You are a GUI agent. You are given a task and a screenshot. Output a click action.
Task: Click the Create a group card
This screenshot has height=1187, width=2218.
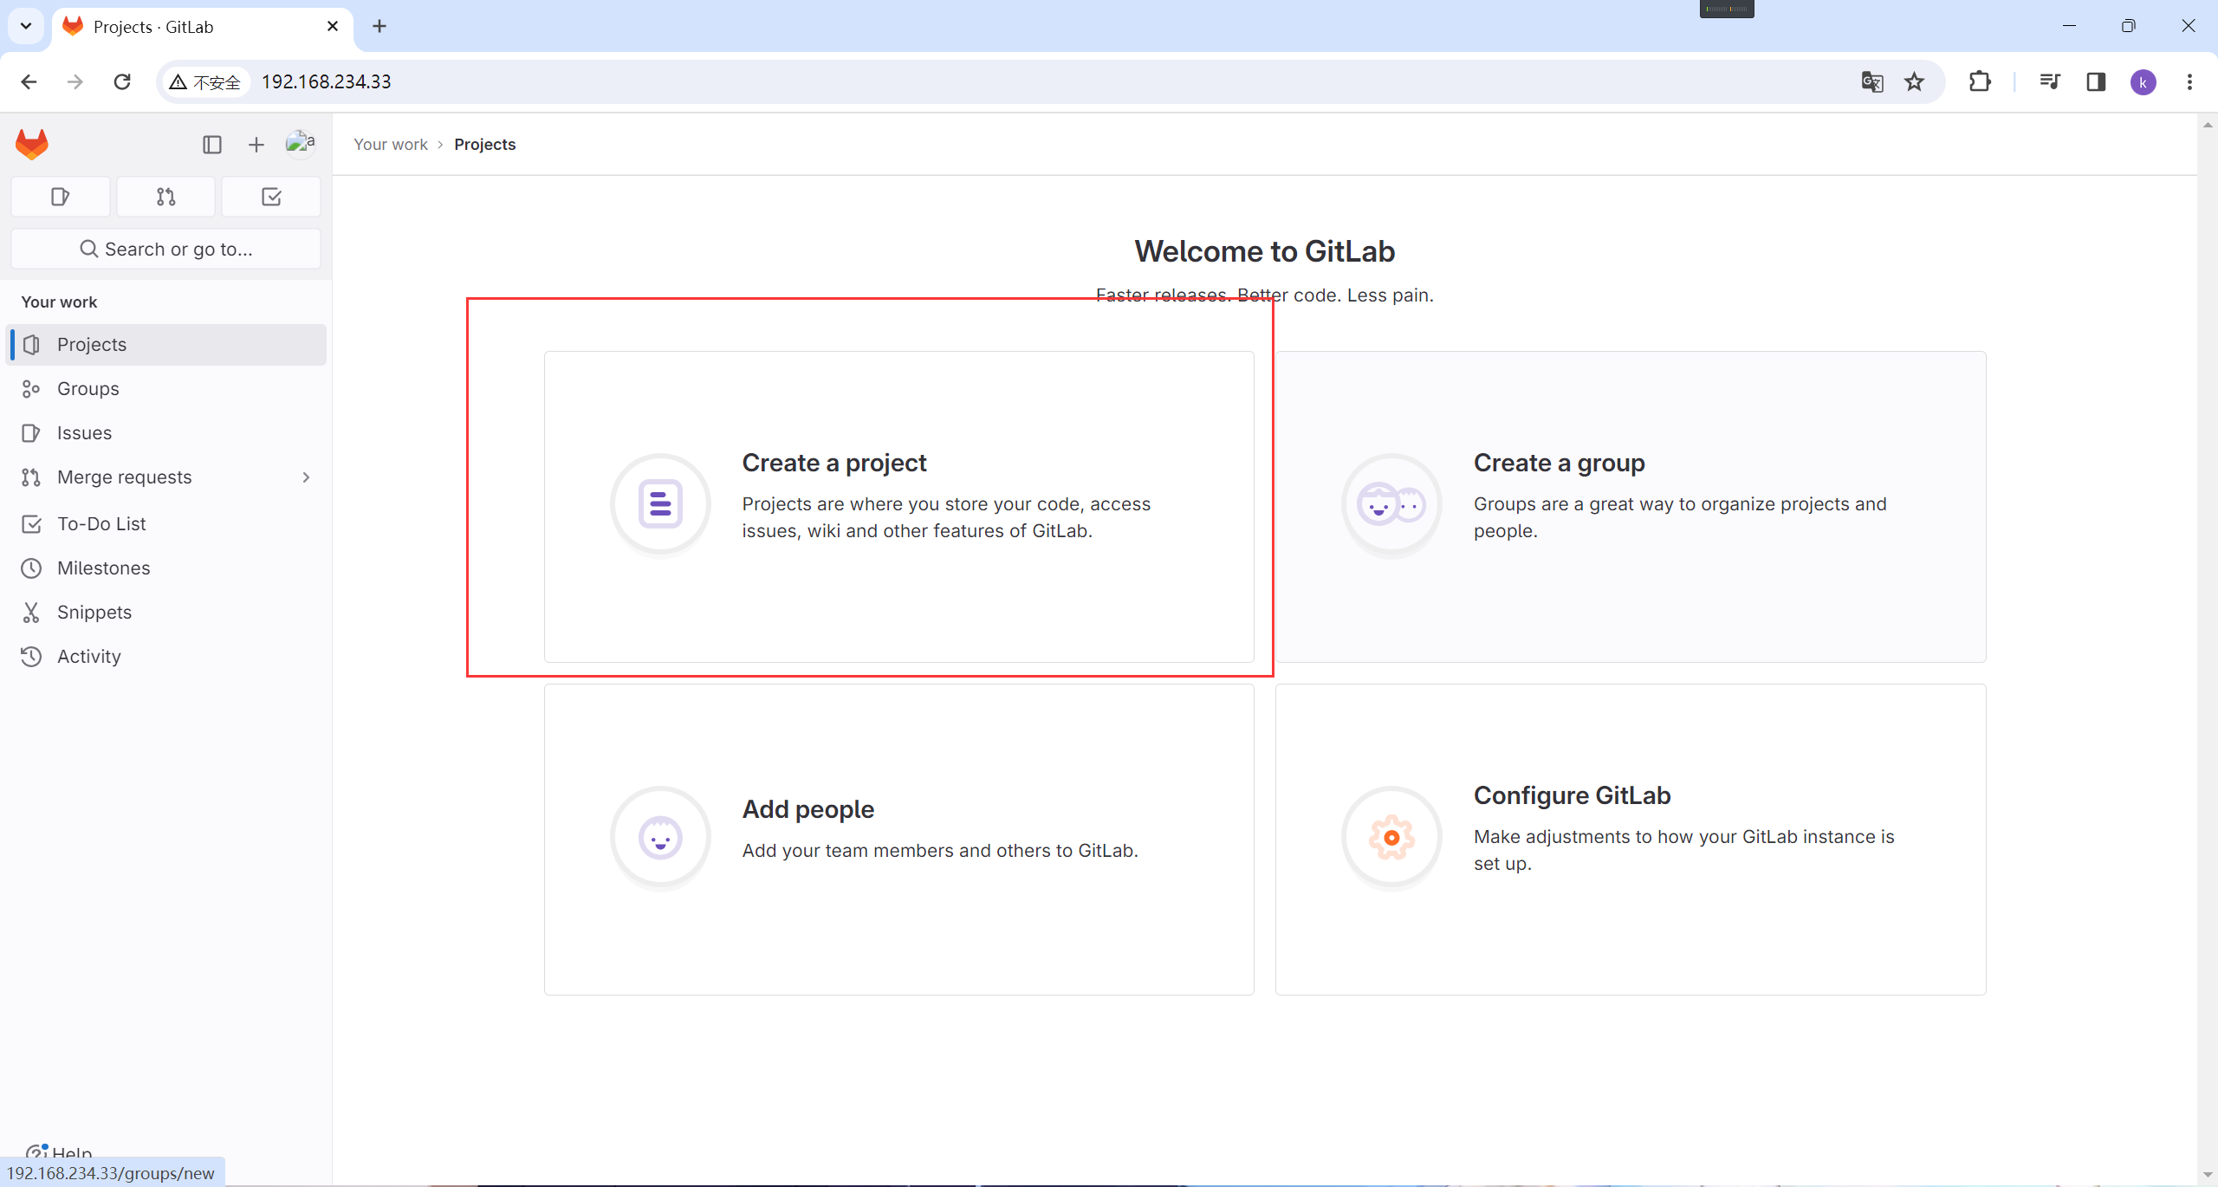coord(1631,507)
